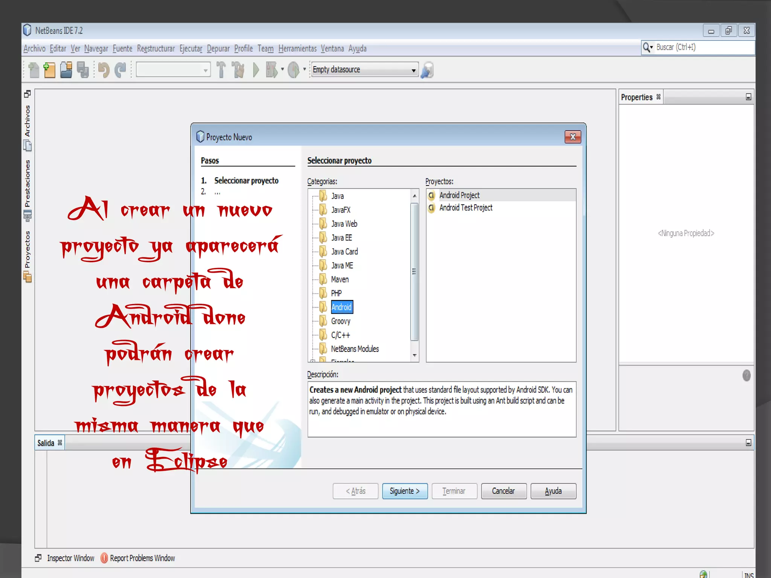Click the Save All toolbar icon
Image resolution: width=771 pixels, height=578 pixels.
tap(83, 70)
